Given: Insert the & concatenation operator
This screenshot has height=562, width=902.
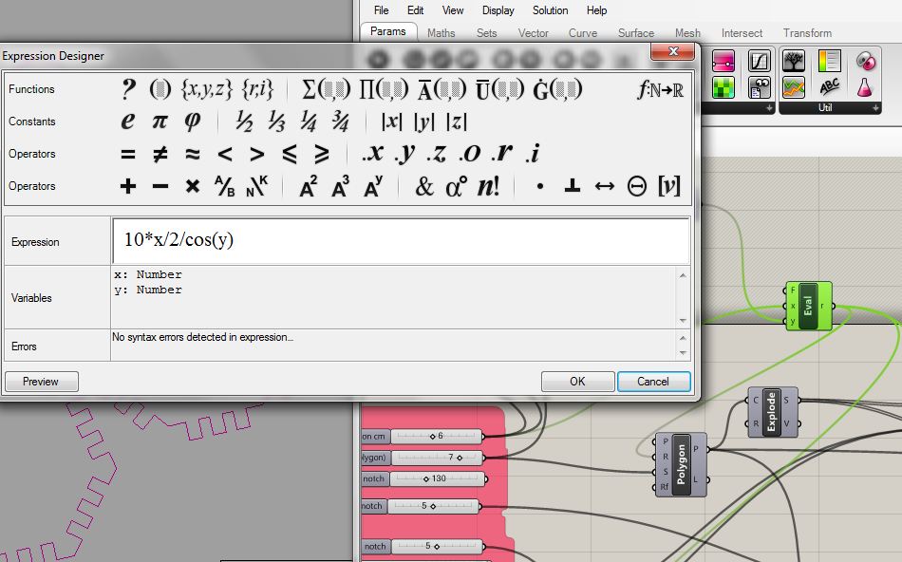Looking at the screenshot, I should [x=424, y=186].
